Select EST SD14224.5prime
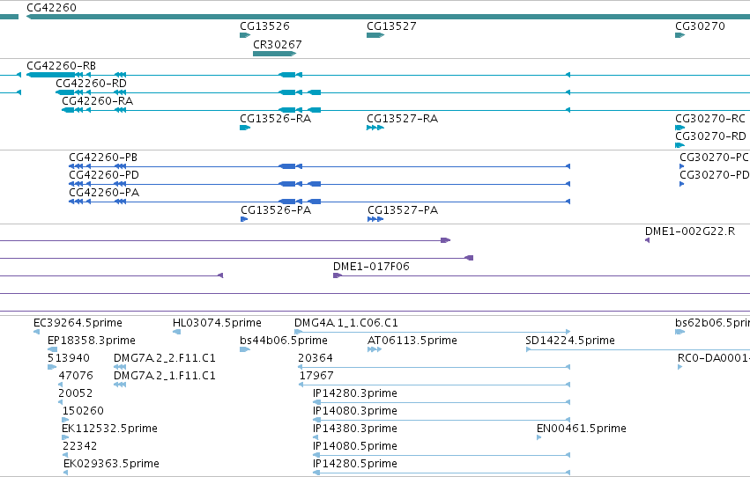The width and height of the screenshot is (750, 477). tap(638, 349)
